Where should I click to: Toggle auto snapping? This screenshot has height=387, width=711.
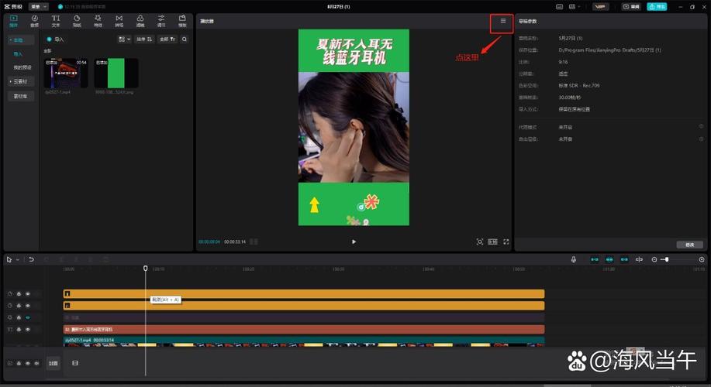click(x=609, y=259)
